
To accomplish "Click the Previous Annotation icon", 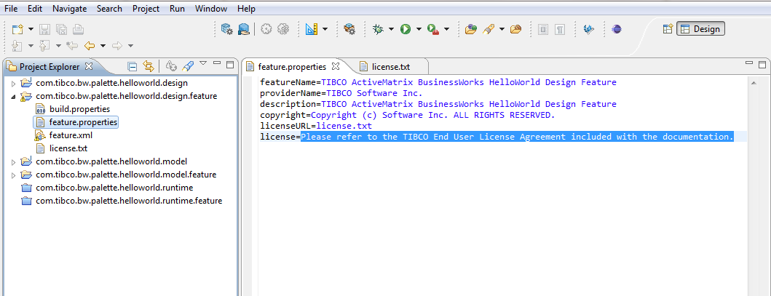I will pyautogui.click(x=44, y=46).
